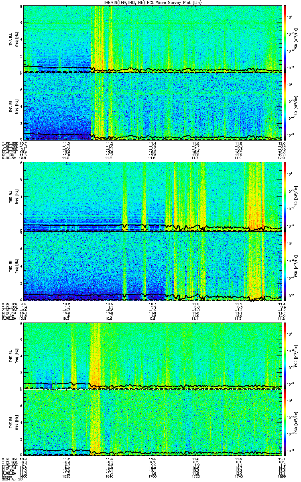Click the THA B⊥ panel color bar
This screenshot has width=301, height=482.
(285, 39)
